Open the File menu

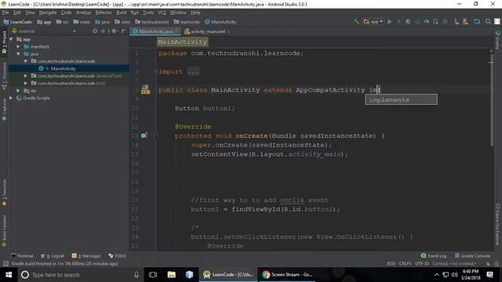[5, 13]
